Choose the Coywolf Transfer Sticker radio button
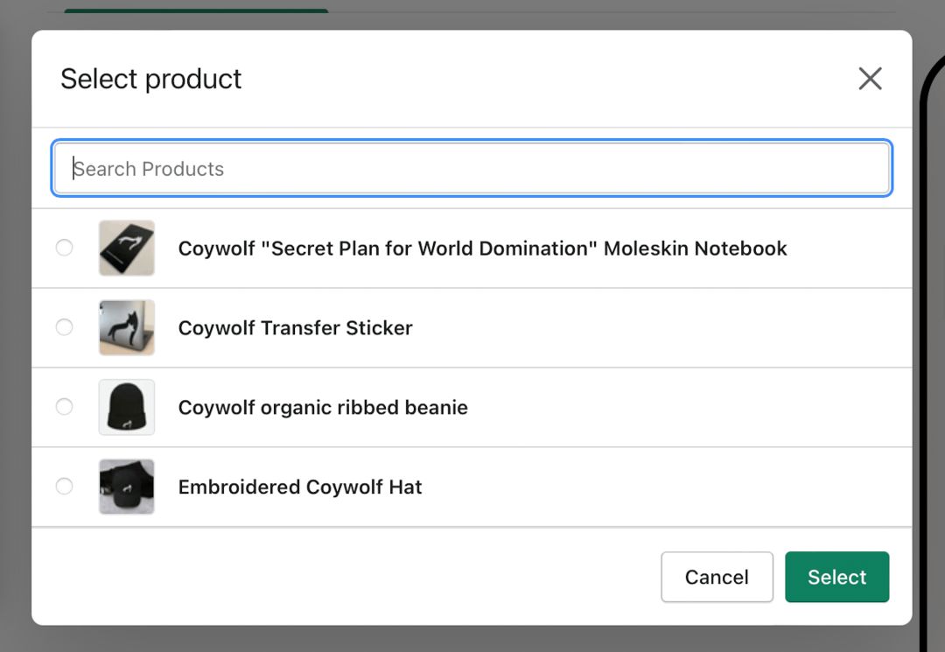 [x=64, y=327]
